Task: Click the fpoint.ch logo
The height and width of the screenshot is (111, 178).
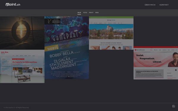Action: (x=13, y=4)
